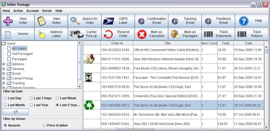Screen dimensions: 270x131
Task: Select Xbox 360 120GB Hard Drive title
Action: tap(162, 124)
